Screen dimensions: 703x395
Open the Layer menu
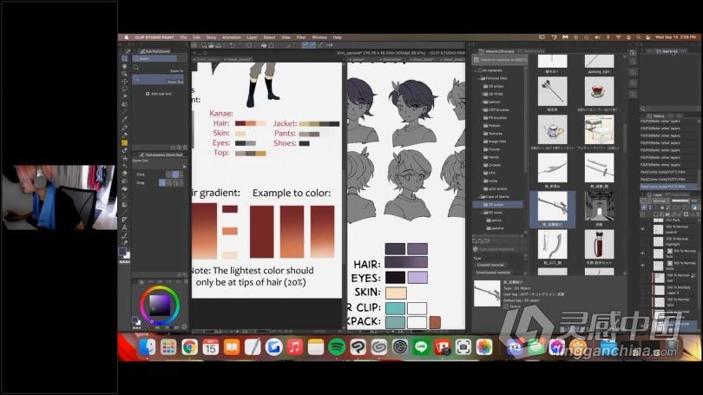(x=252, y=37)
